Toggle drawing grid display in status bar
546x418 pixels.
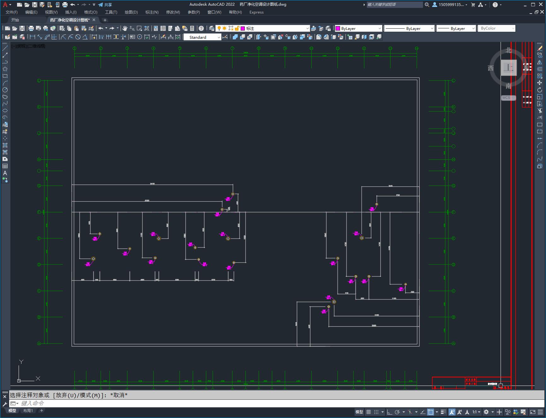point(368,412)
